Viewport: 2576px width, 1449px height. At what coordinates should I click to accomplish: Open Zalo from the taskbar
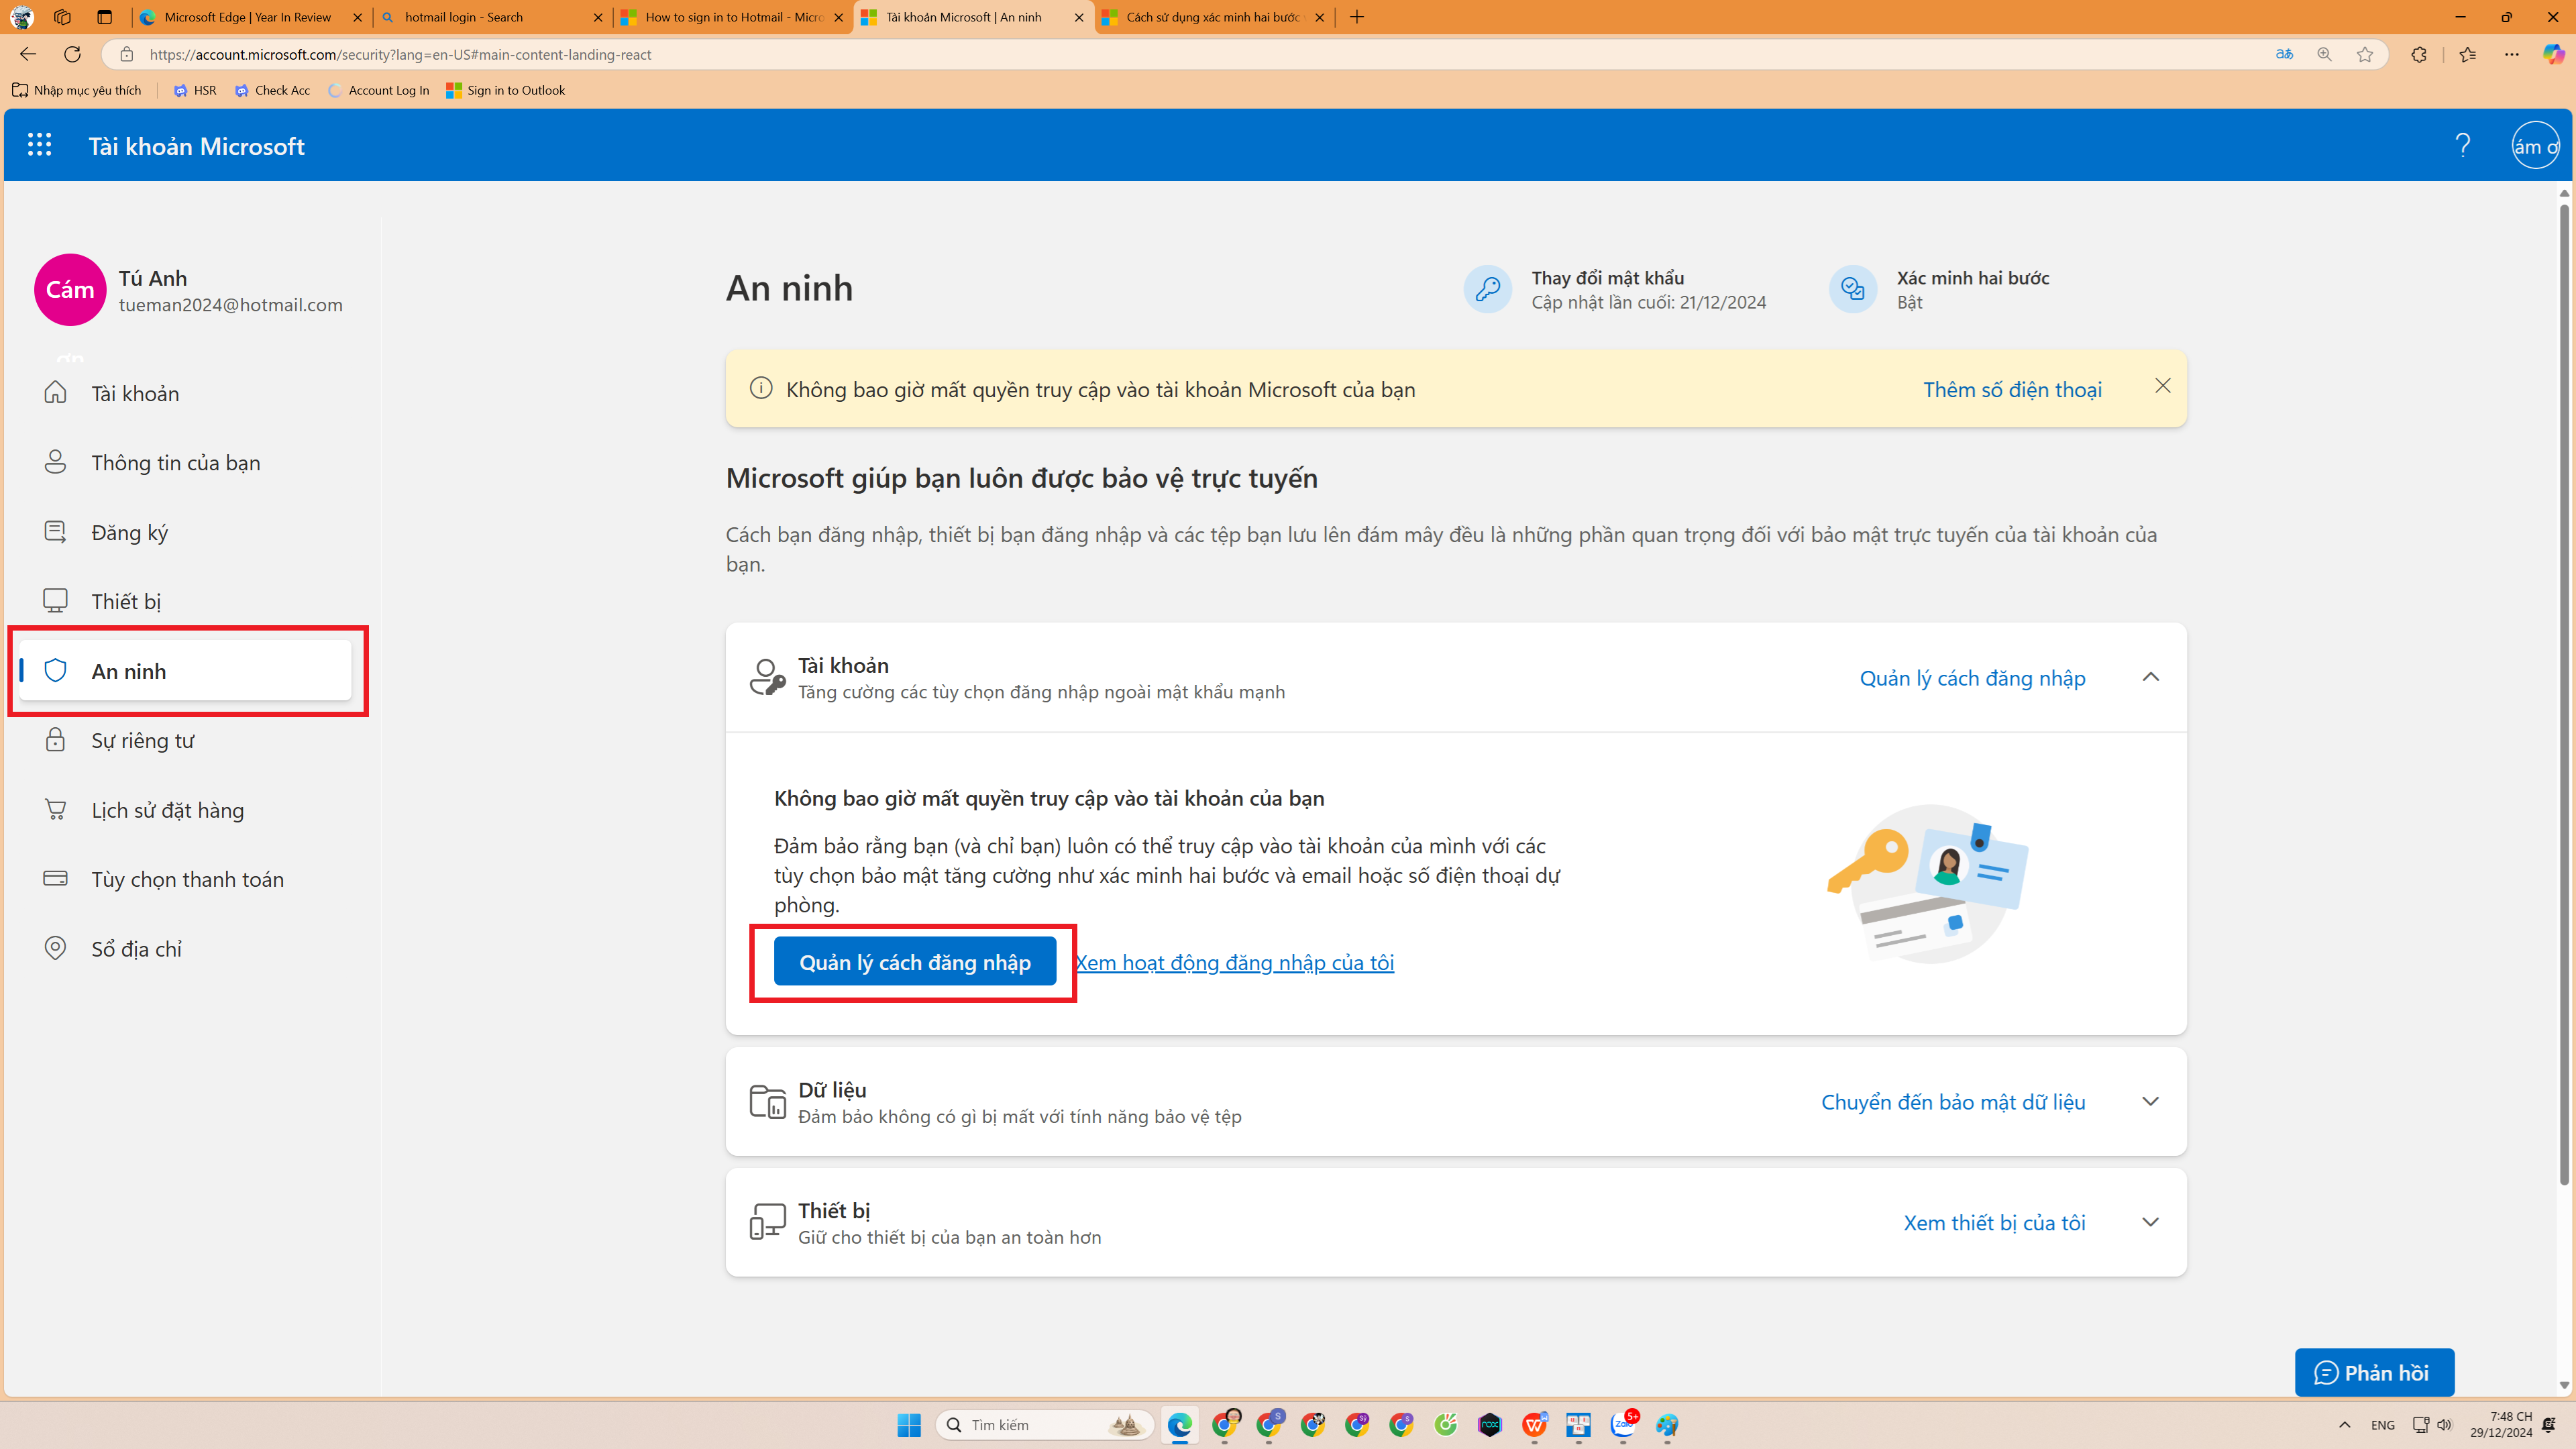point(1622,1425)
